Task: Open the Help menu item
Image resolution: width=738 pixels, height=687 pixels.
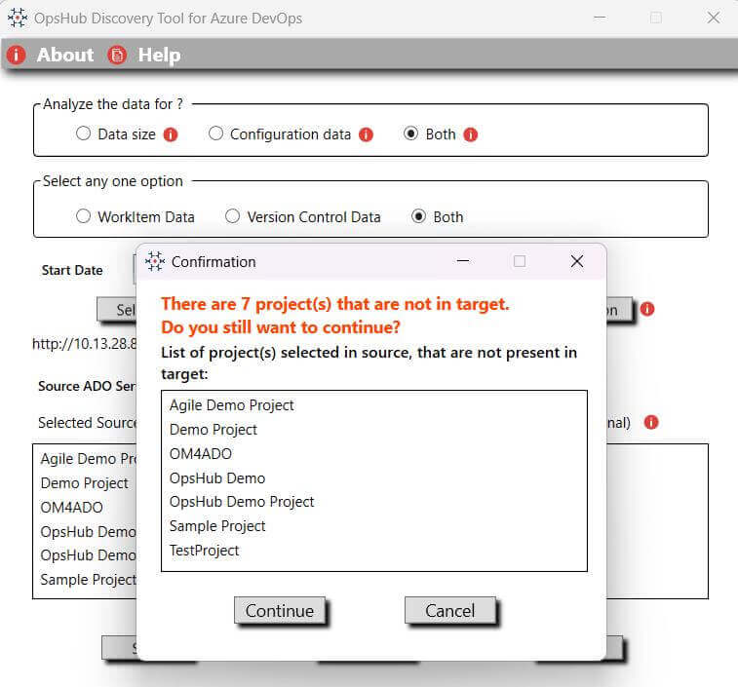Action: click(x=159, y=55)
